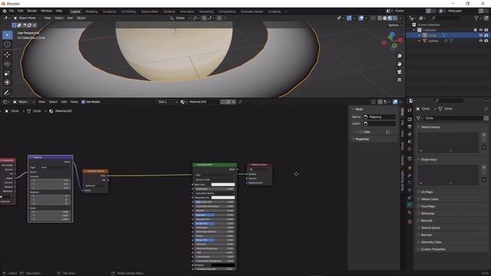Switch perspective/orthographic grid icon
Viewport: 491px width, 276px height.
point(399,80)
